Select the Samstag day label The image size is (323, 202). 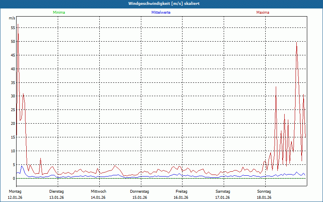pyautogui.click(x=222, y=191)
